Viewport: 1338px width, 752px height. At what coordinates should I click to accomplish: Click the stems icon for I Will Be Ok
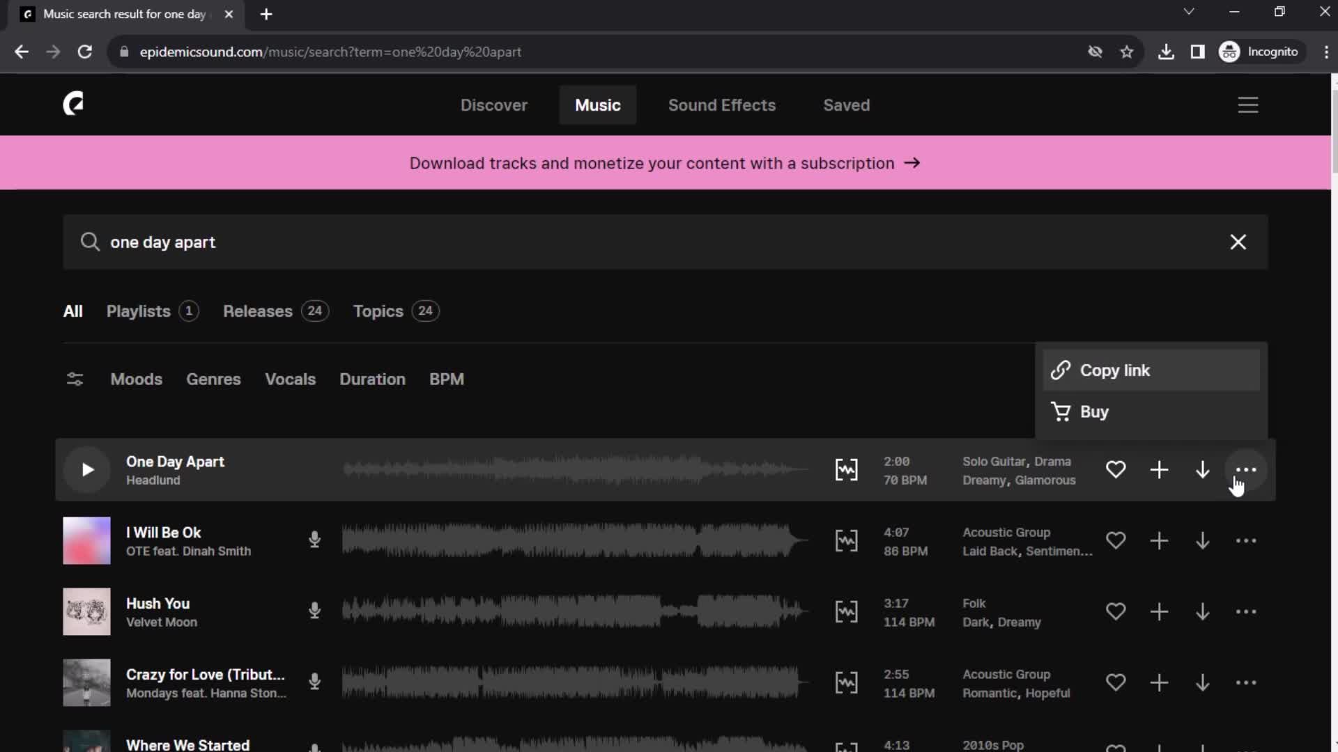(x=847, y=540)
